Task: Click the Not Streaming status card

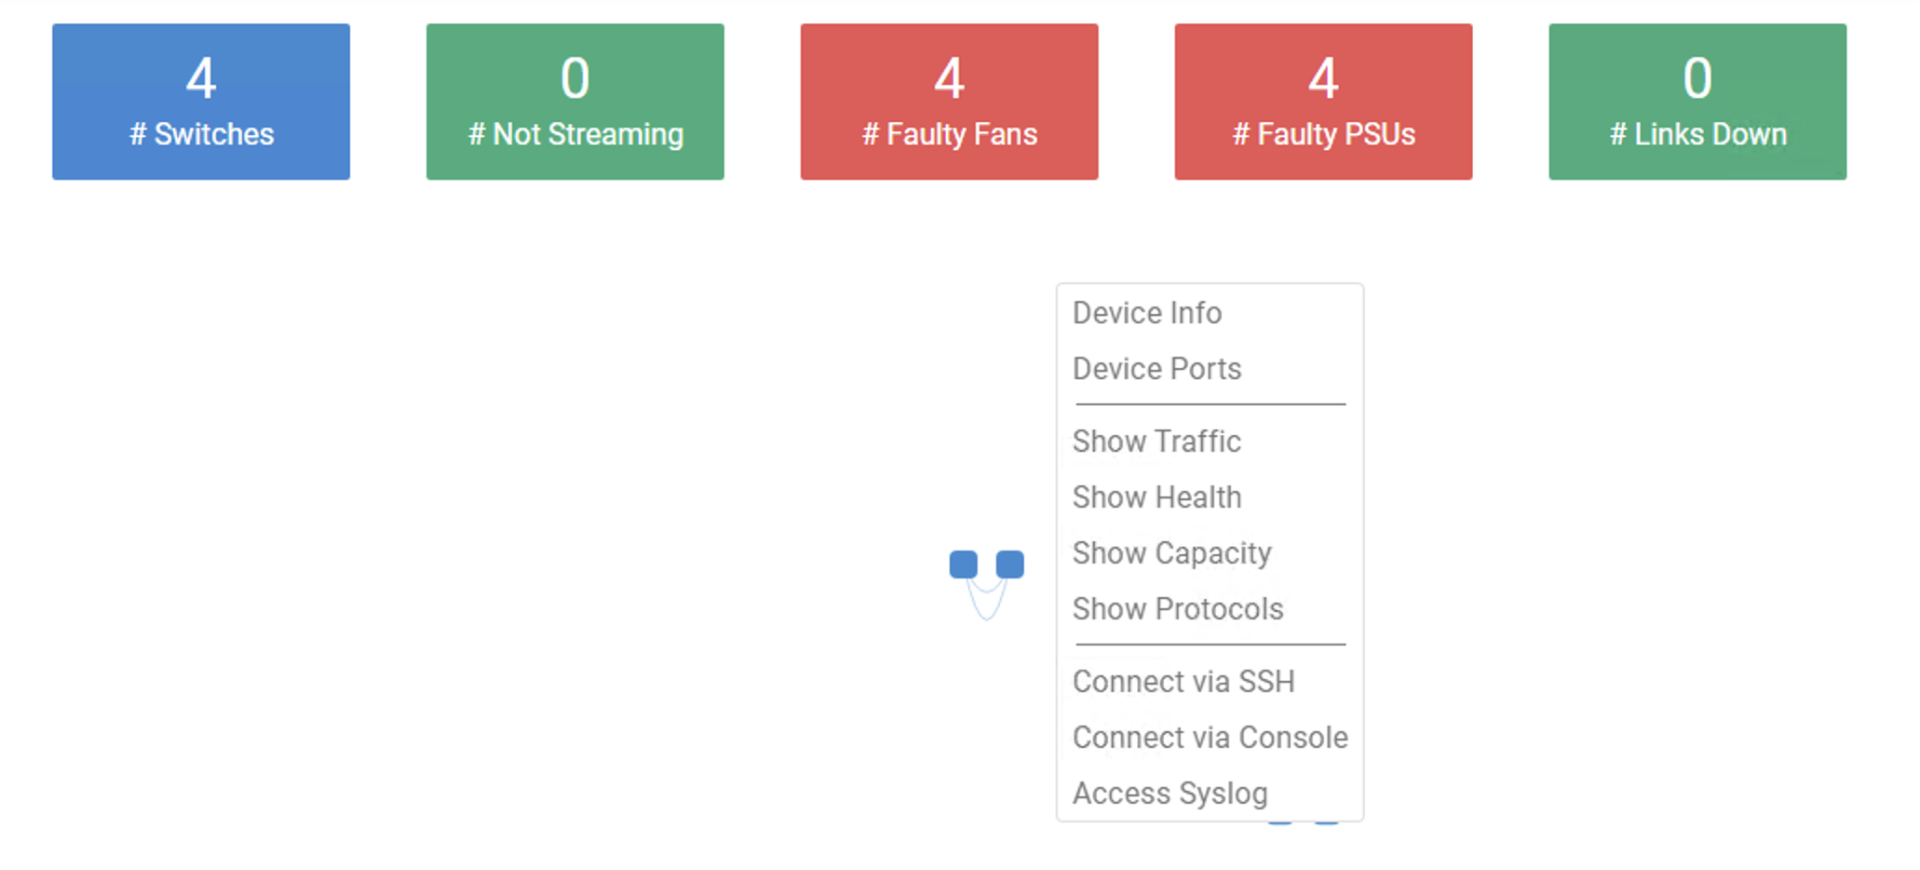Action: (575, 102)
